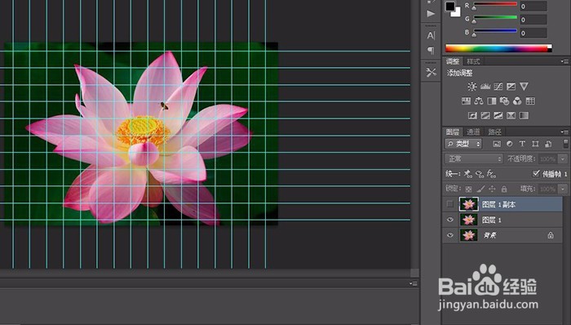Toggle lock all icon
This screenshot has width=571, height=325.
pyautogui.click(x=504, y=189)
